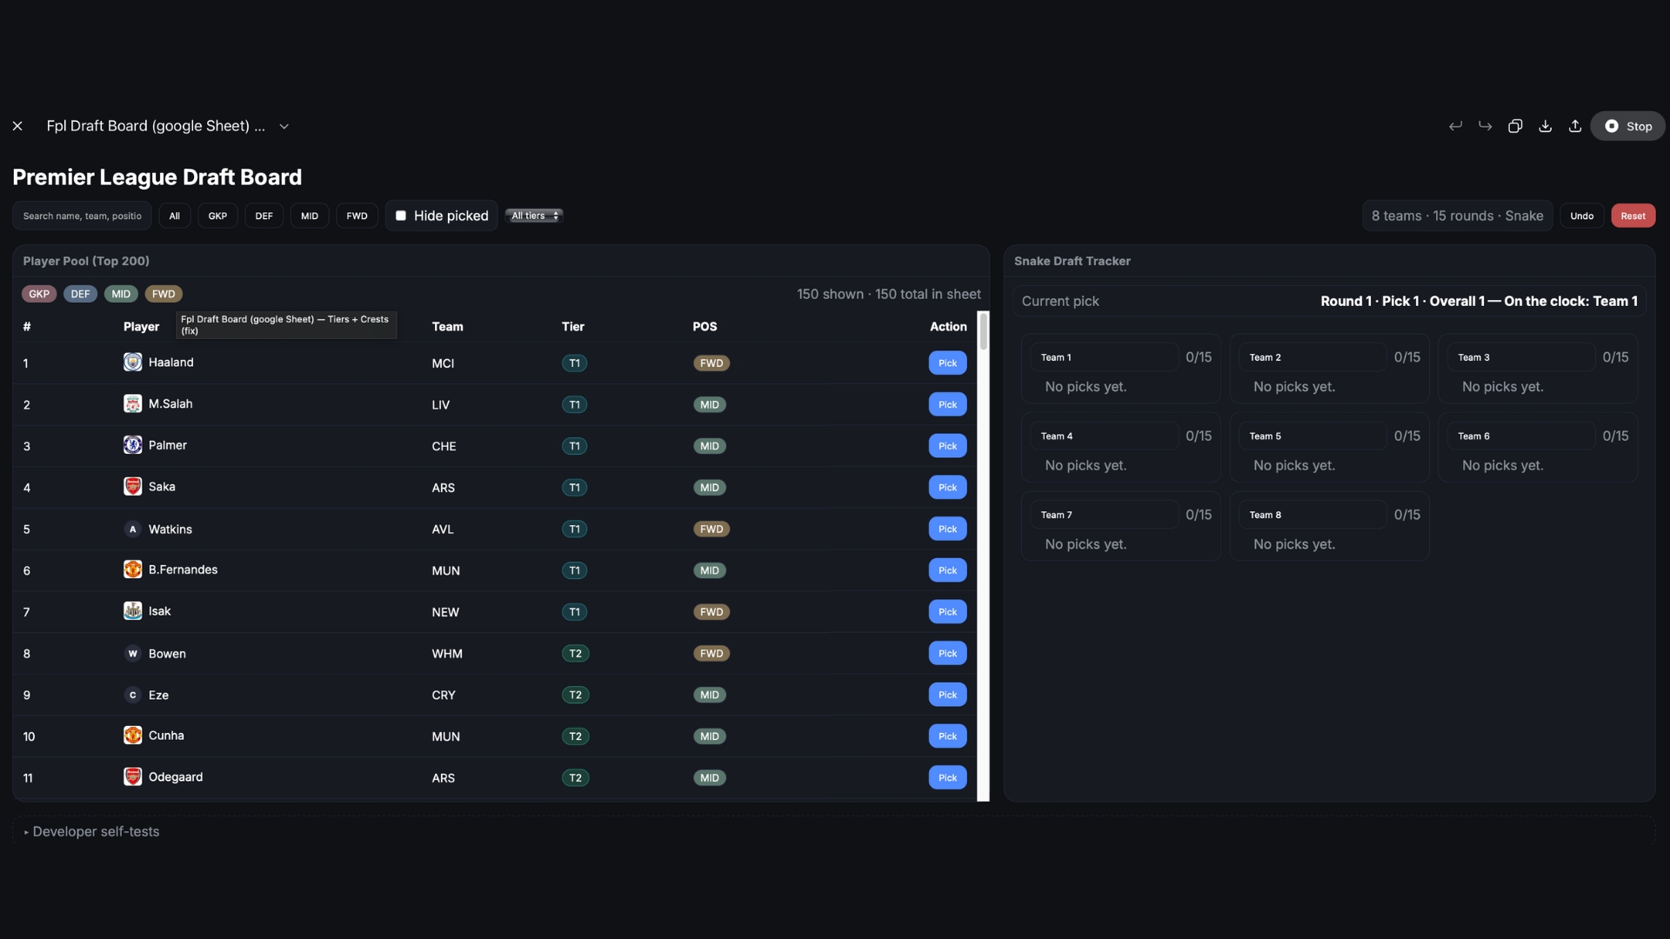Click the Undo draft pick button
1670x939 pixels.
(1581, 216)
